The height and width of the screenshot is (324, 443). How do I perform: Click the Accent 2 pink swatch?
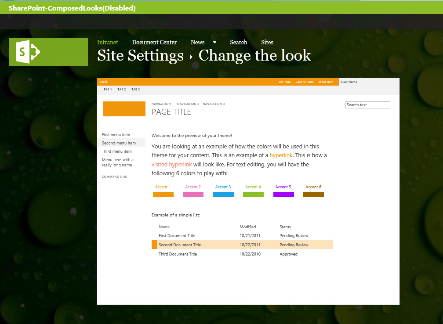click(x=193, y=194)
